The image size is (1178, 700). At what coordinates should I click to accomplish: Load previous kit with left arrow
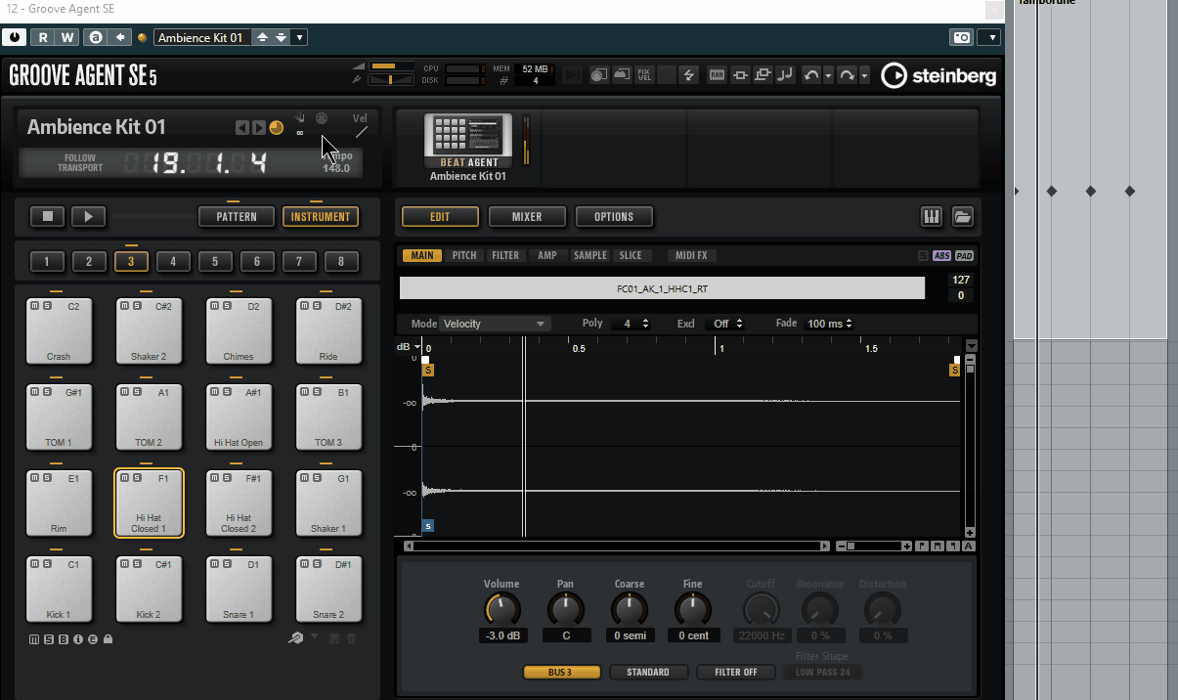coord(242,127)
